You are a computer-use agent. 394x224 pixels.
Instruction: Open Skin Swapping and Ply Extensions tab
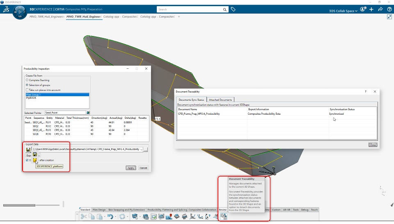(126, 210)
